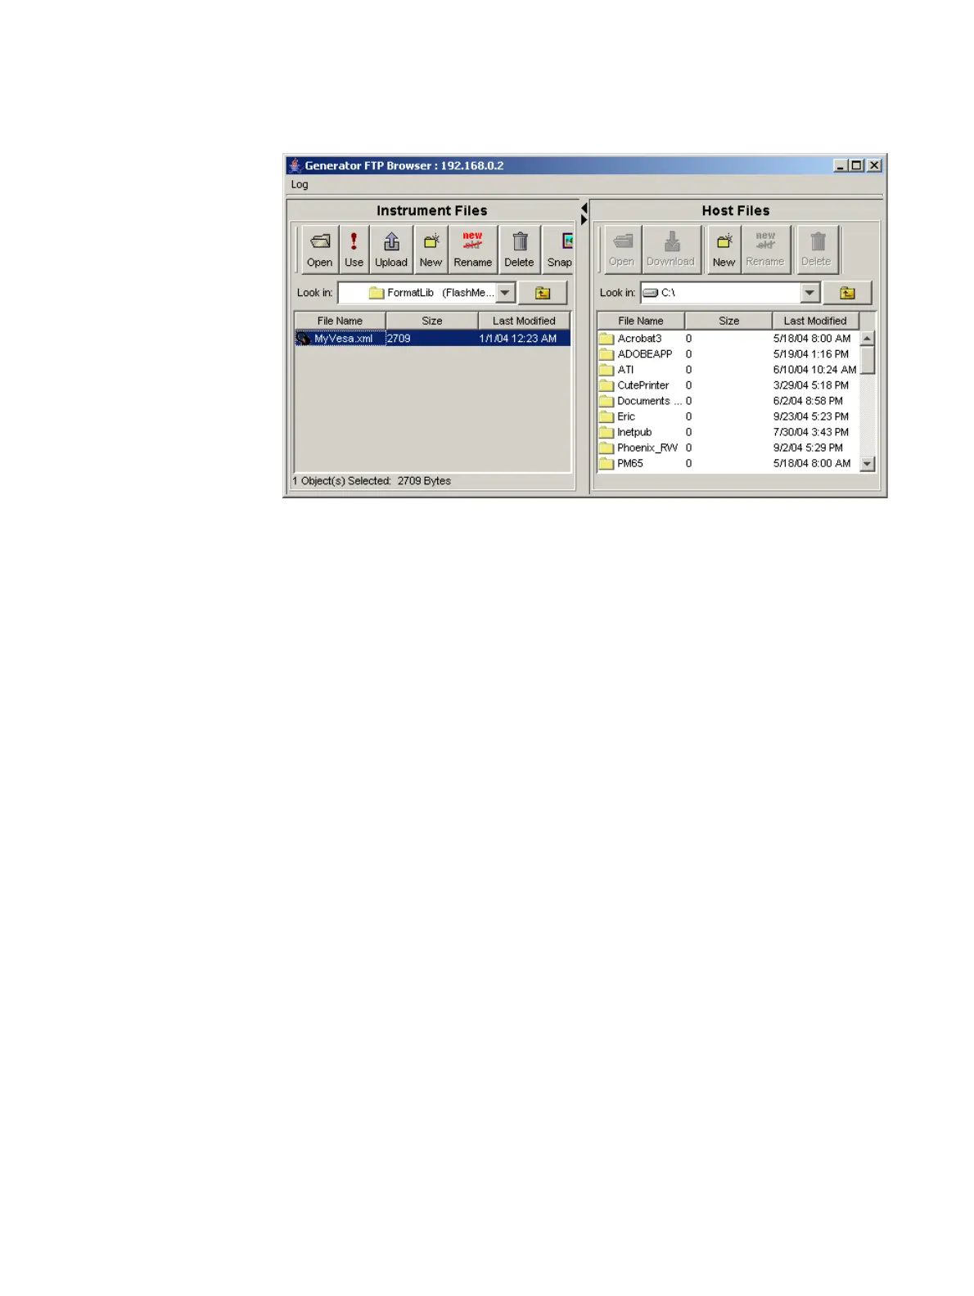The image size is (974, 1296).
Task: Sort Instrument Files by Last Modified header
Action: [524, 321]
